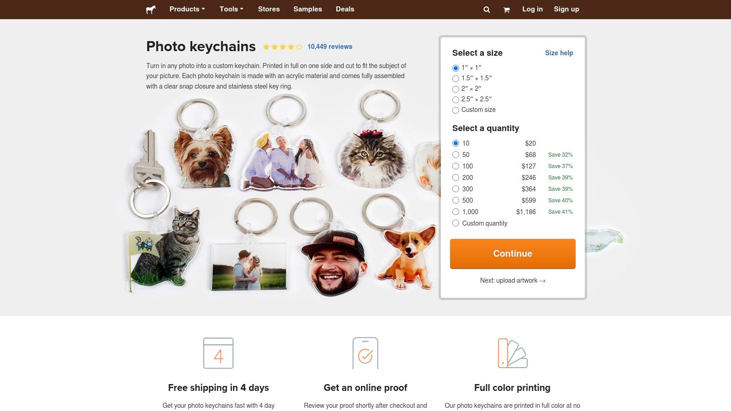Click the star rating icons
This screenshot has width=731, height=411.
283,47
